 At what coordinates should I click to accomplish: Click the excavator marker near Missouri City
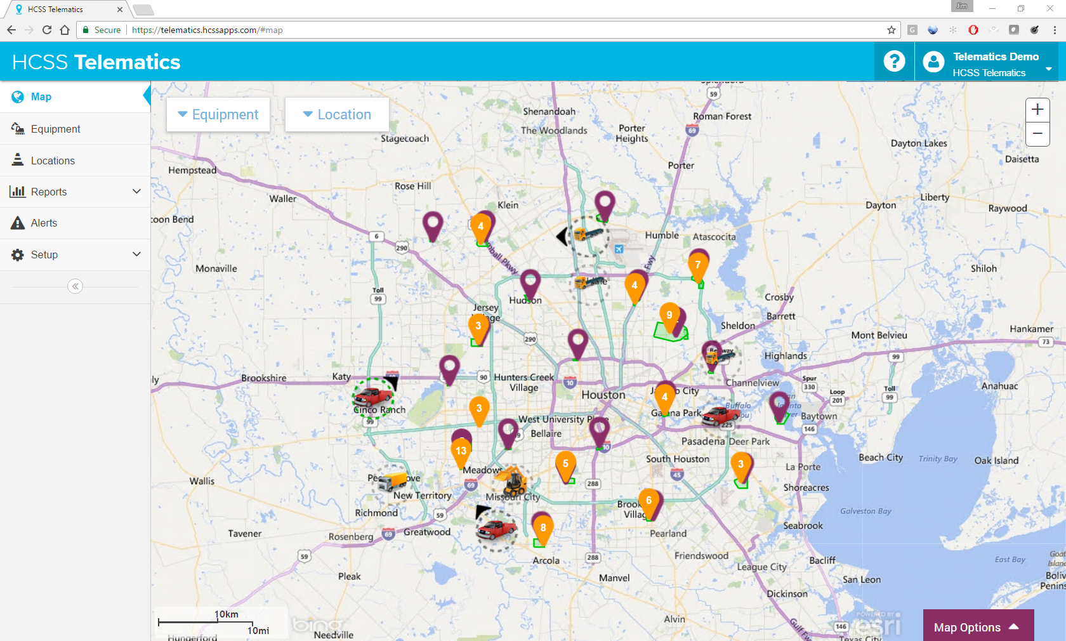coord(514,481)
